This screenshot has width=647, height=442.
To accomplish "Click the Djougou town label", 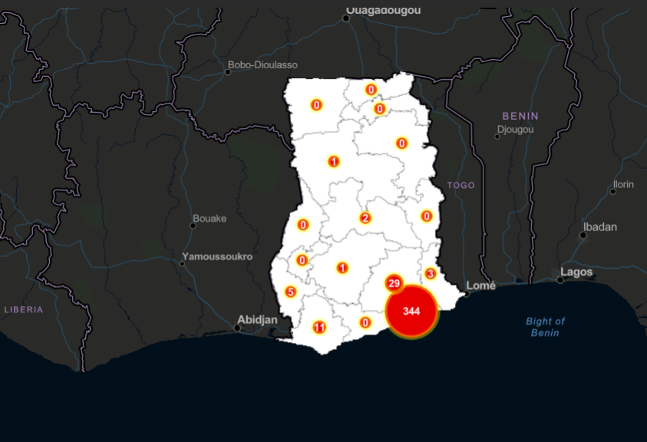I will pyautogui.click(x=515, y=130).
